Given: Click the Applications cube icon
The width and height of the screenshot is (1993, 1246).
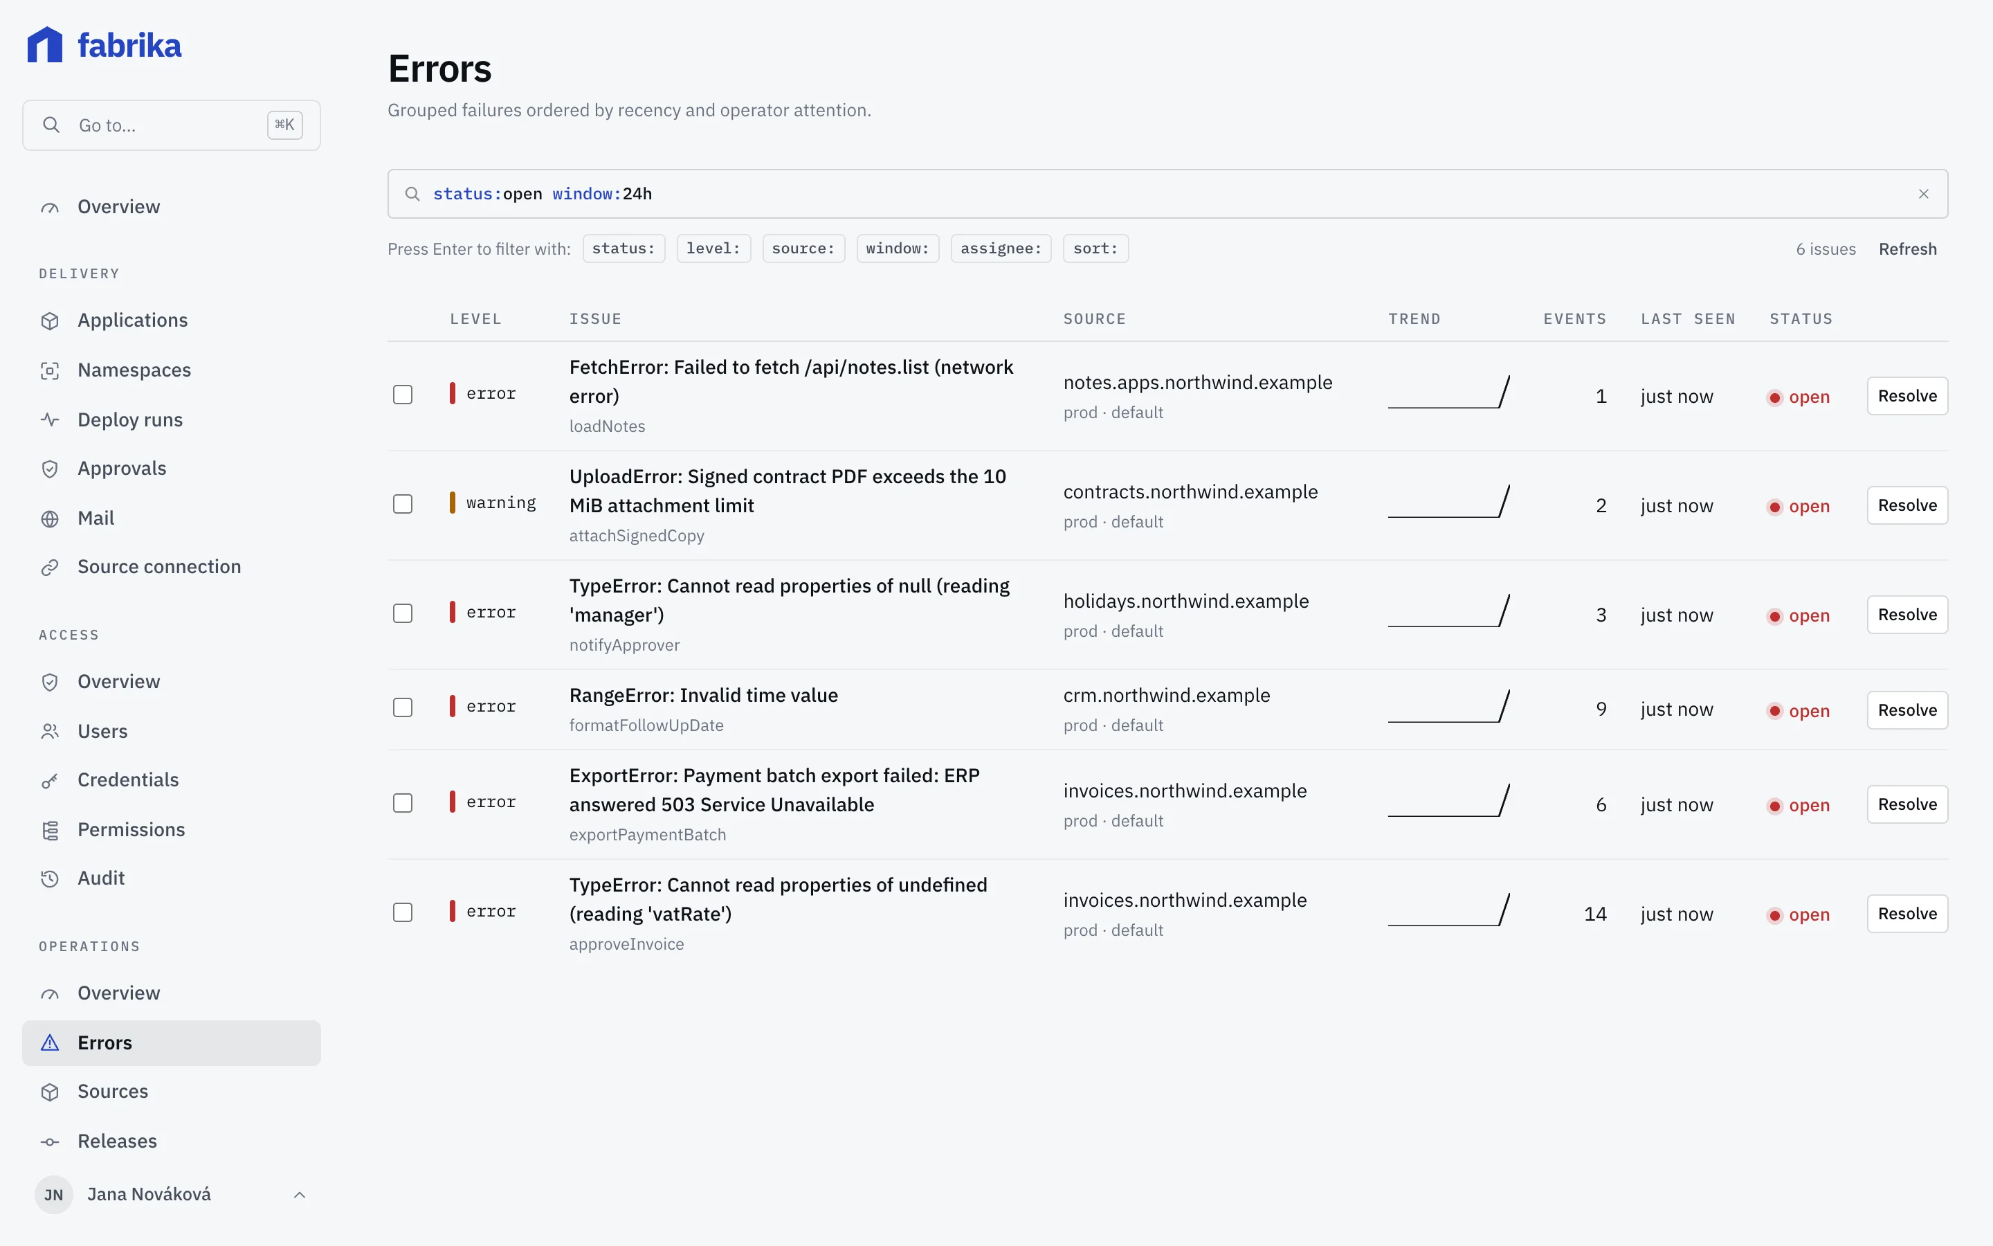Looking at the screenshot, I should [x=51, y=320].
